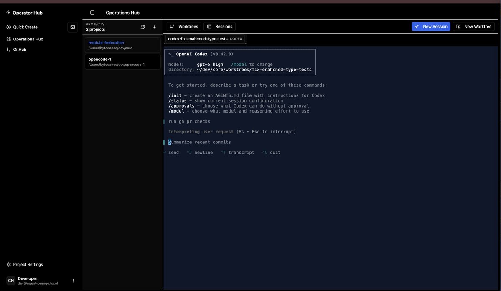This screenshot has width=501, height=291.
Task: Click the CN user avatar
Action: click(11, 281)
